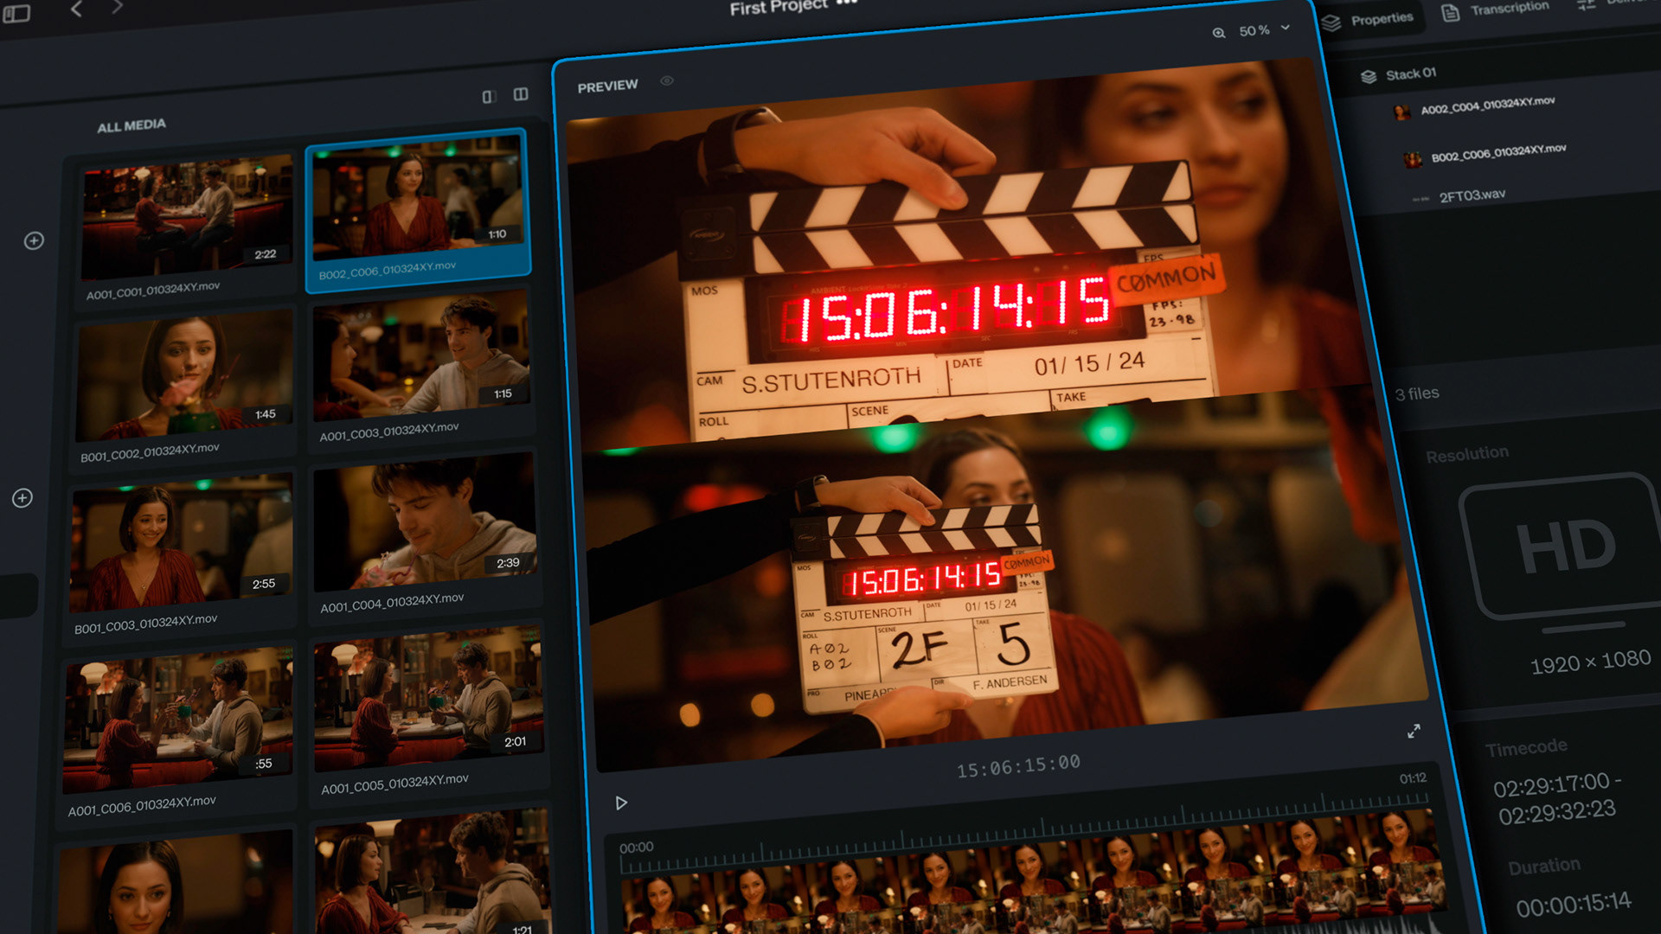
Task: Switch to single-column media view
Action: coord(489,96)
